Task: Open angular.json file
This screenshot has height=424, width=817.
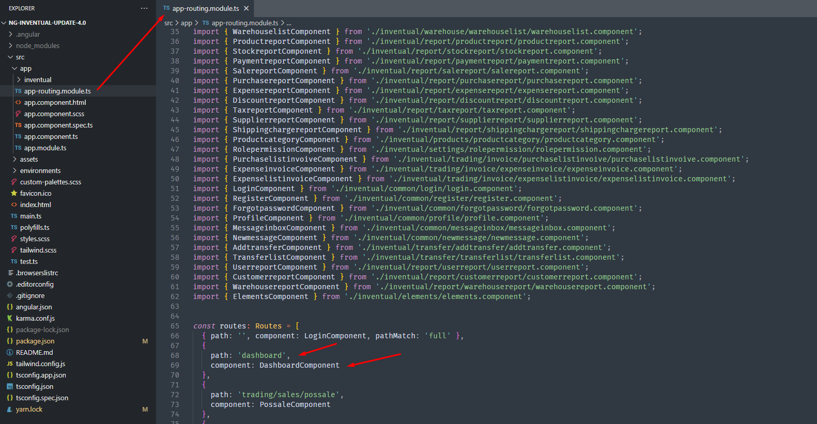Action: (x=34, y=307)
